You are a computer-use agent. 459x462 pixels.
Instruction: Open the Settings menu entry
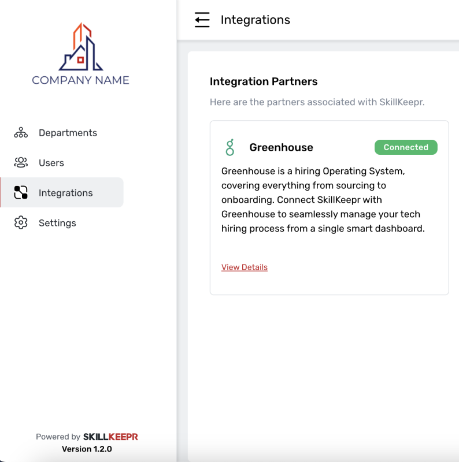point(62,223)
